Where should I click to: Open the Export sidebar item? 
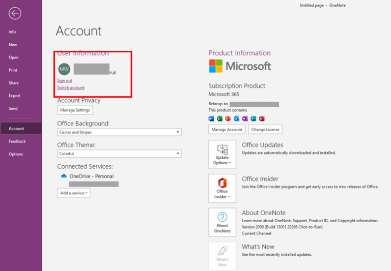(14, 96)
